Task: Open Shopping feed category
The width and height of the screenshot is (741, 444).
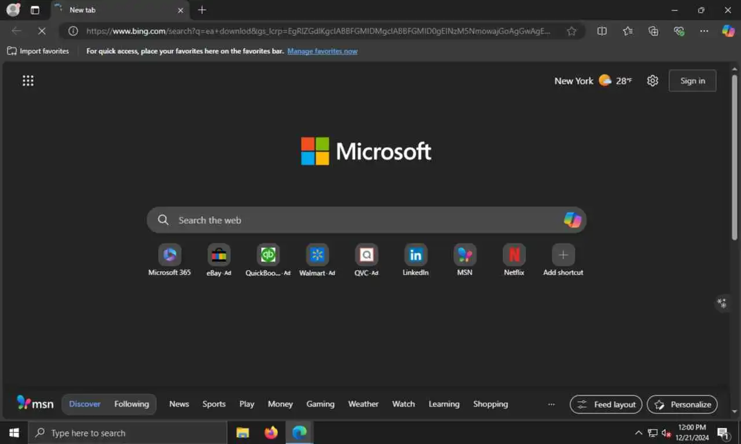Action: [x=490, y=404]
